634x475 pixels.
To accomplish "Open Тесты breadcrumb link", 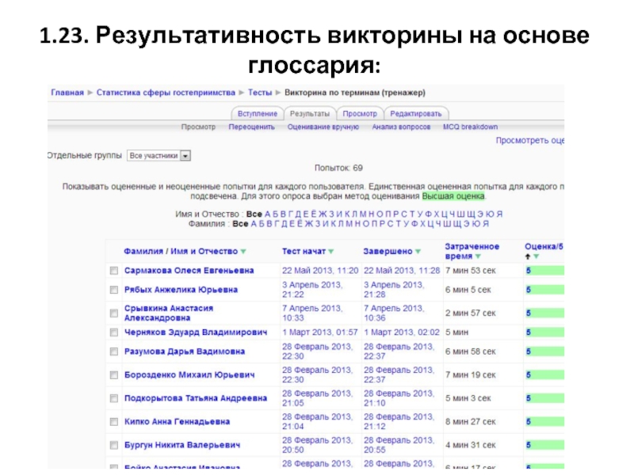I will point(260,93).
